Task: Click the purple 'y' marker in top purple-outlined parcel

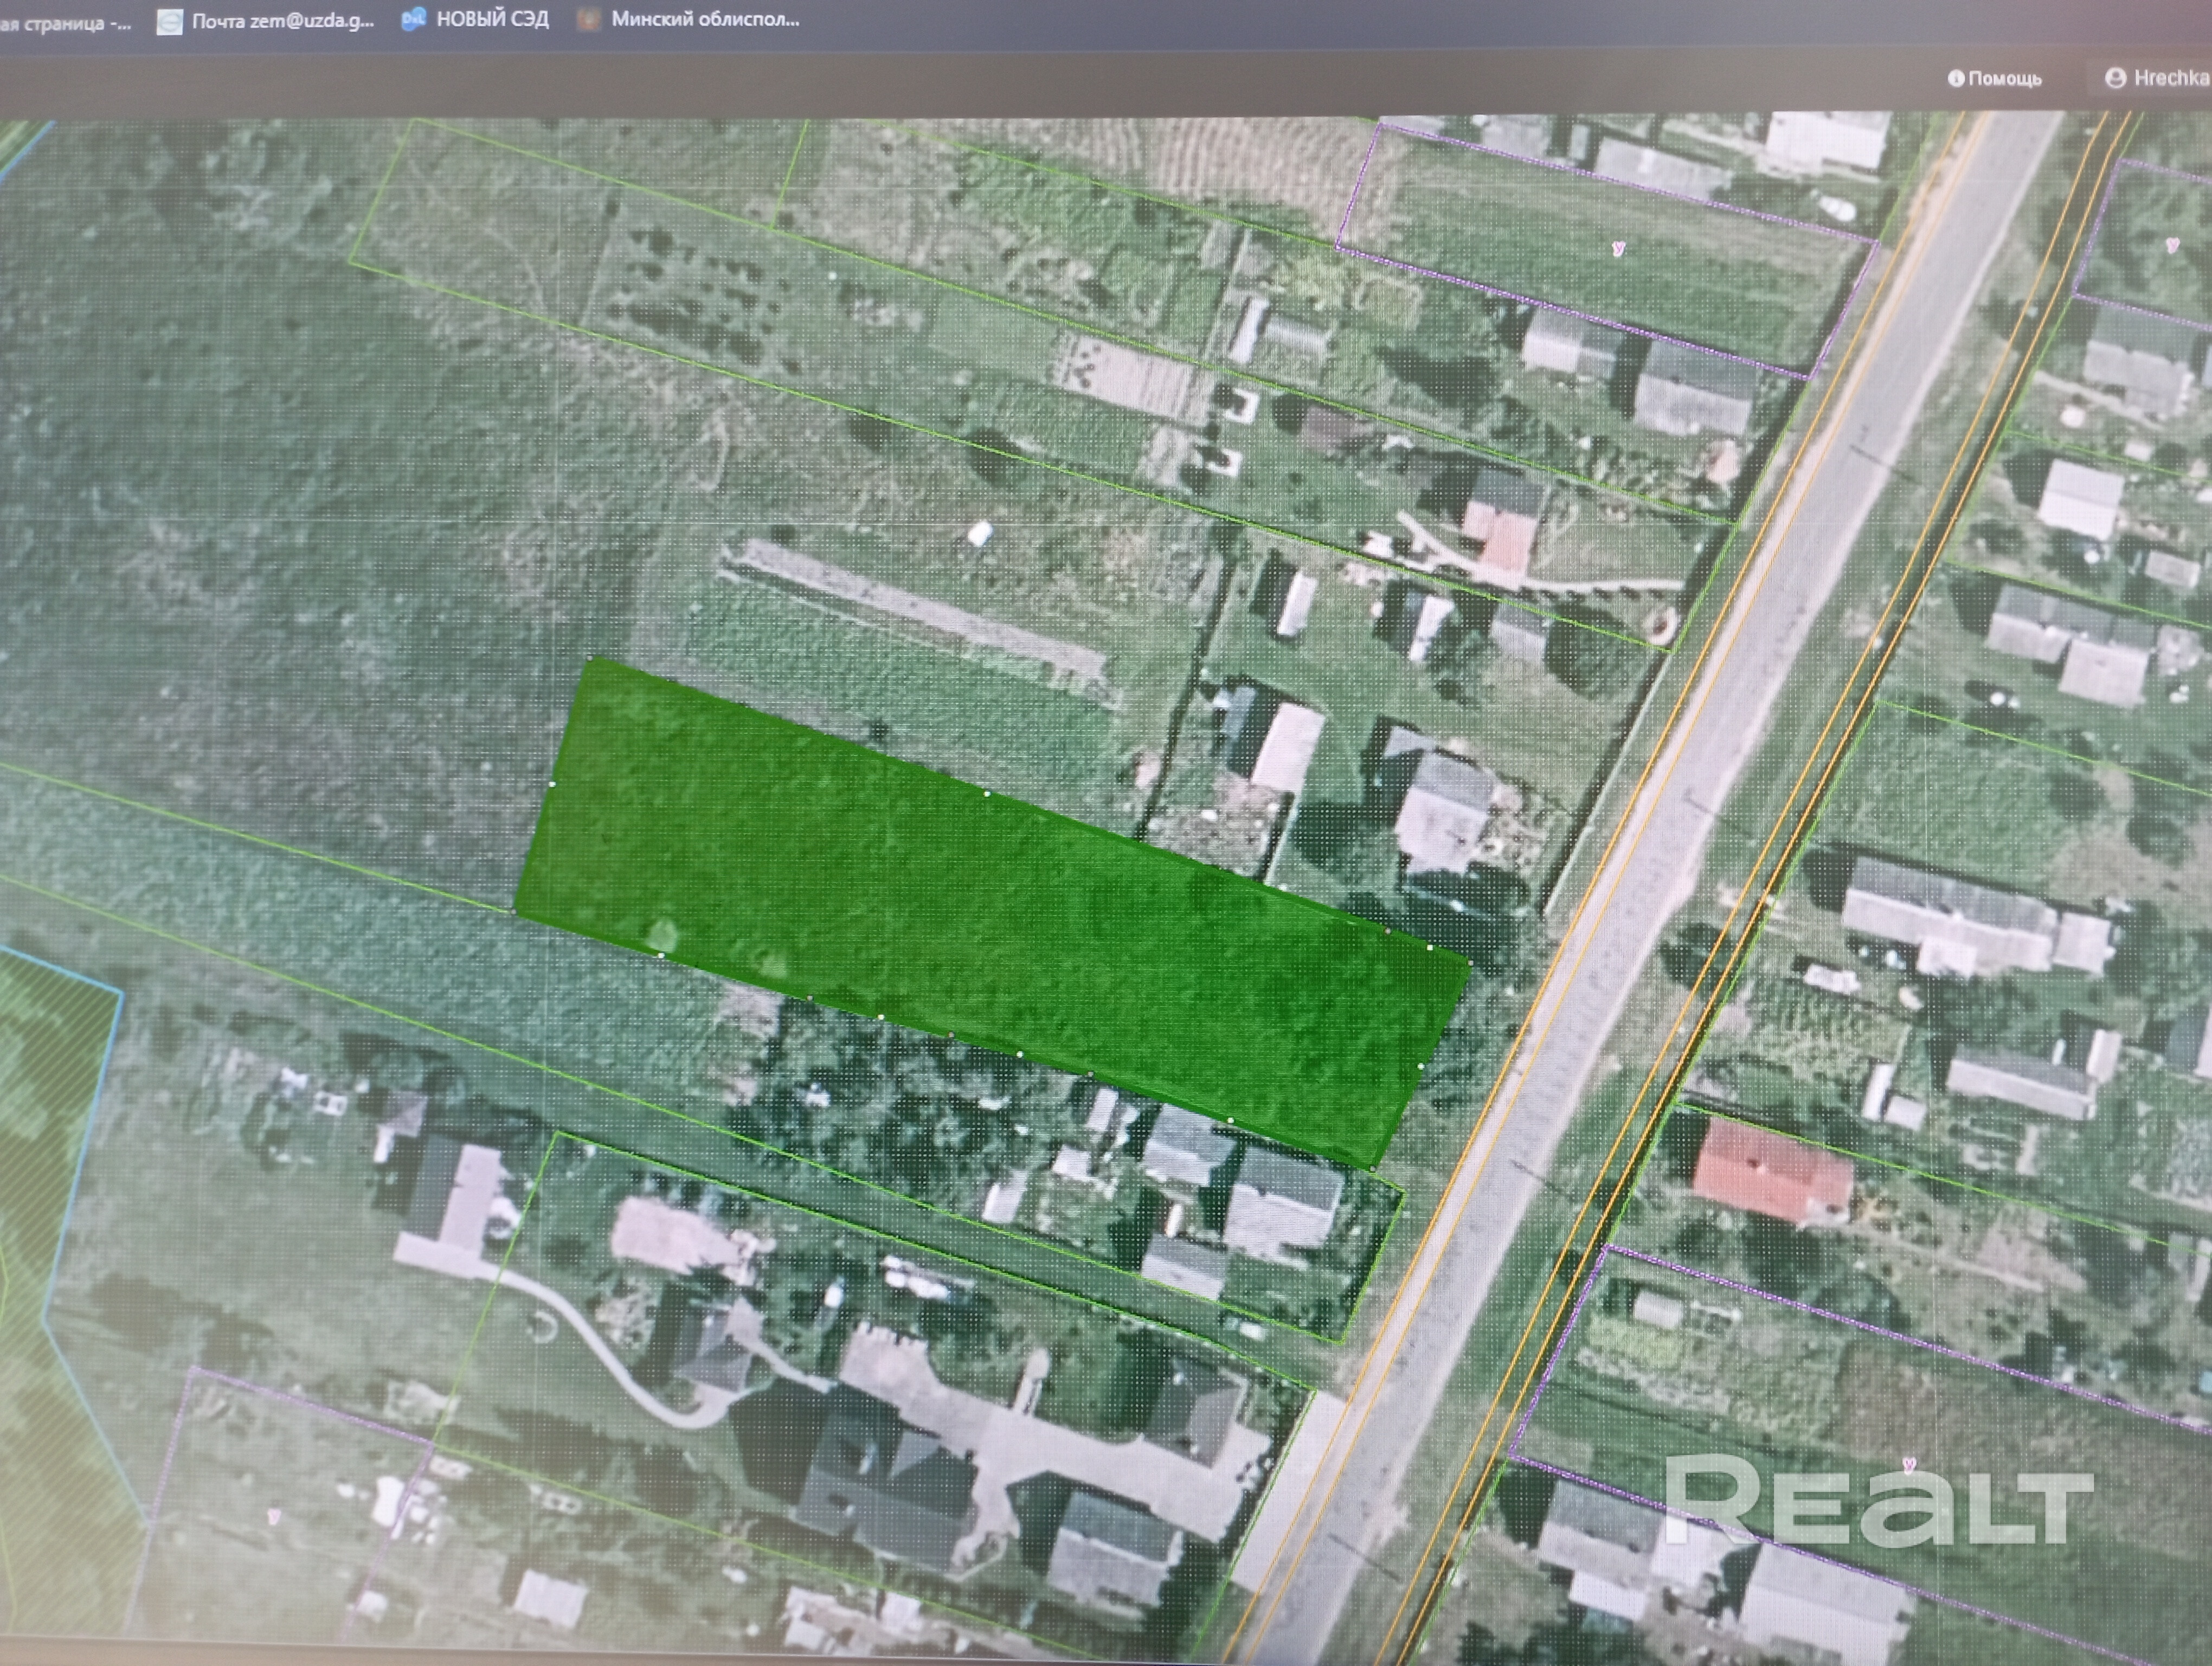Action: [1618, 248]
